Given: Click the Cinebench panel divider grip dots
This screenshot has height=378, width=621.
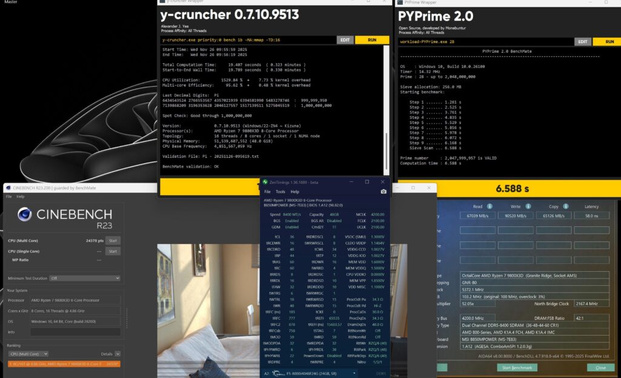Looking at the screenshot, I should [x=127, y=318].
